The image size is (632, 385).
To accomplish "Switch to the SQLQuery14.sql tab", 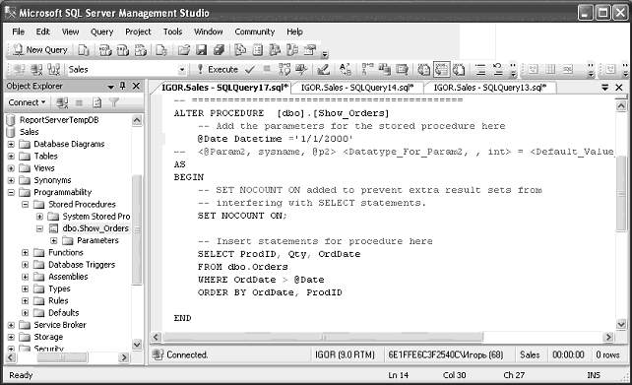I will pyautogui.click(x=357, y=88).
